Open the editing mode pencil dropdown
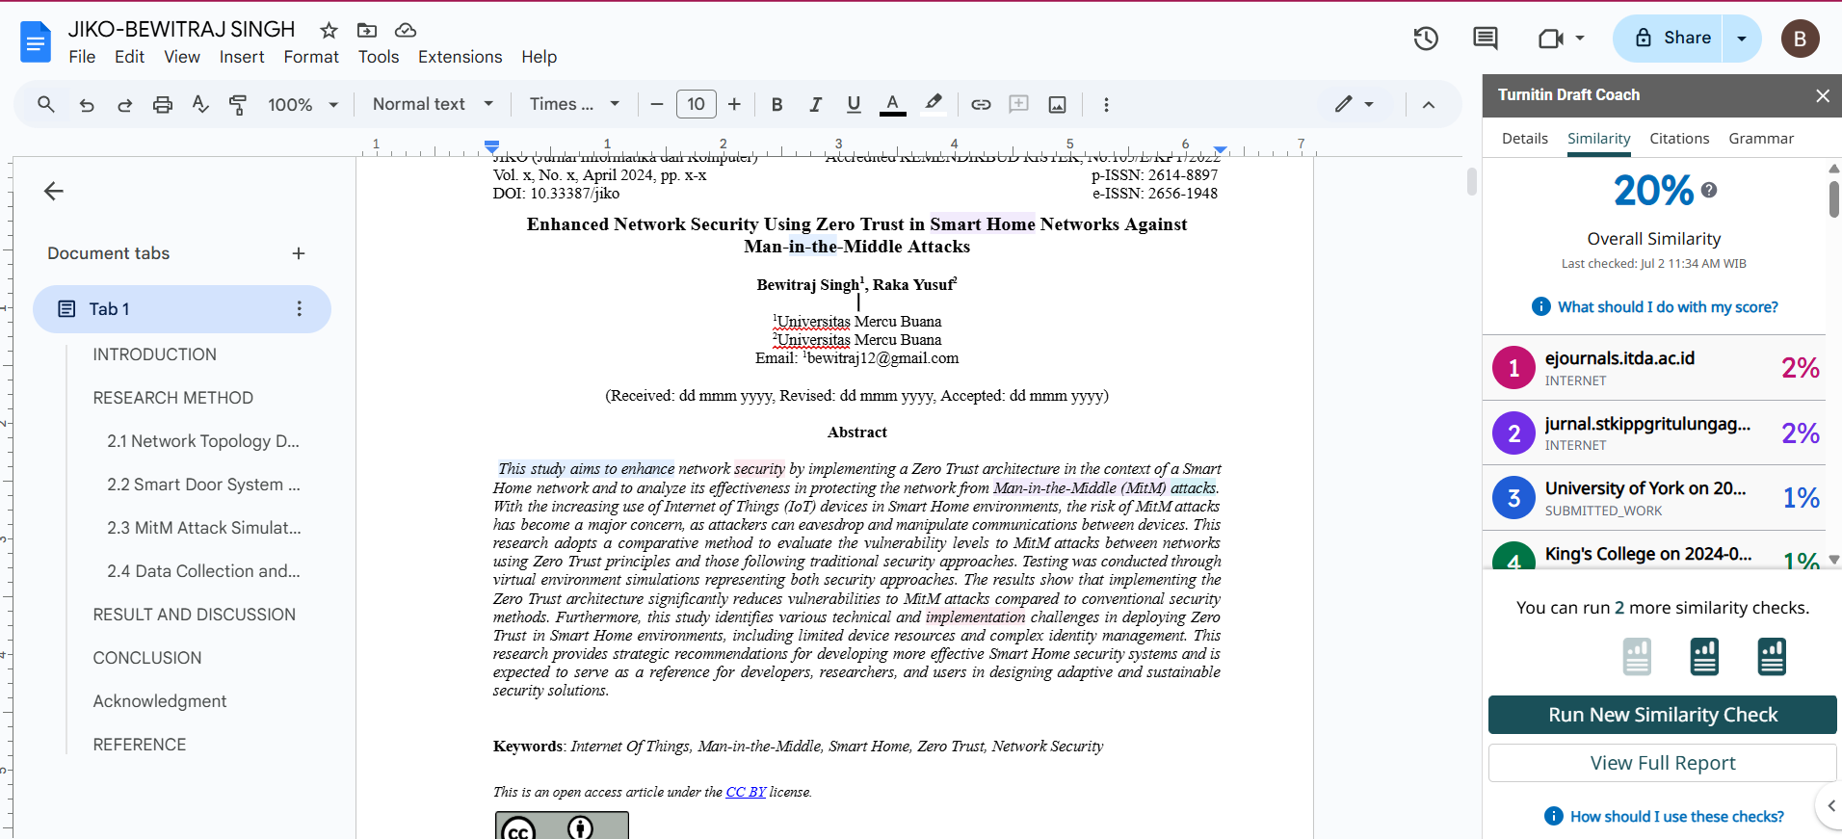Image resolution: width=1842 pixels, height=839 pixels. click(x=1354, y=104)
